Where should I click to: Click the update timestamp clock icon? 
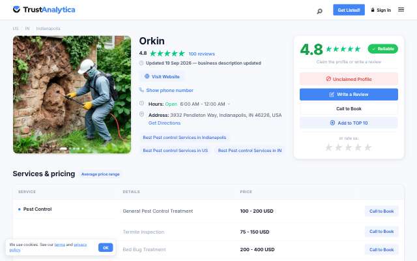pos(141,63)
